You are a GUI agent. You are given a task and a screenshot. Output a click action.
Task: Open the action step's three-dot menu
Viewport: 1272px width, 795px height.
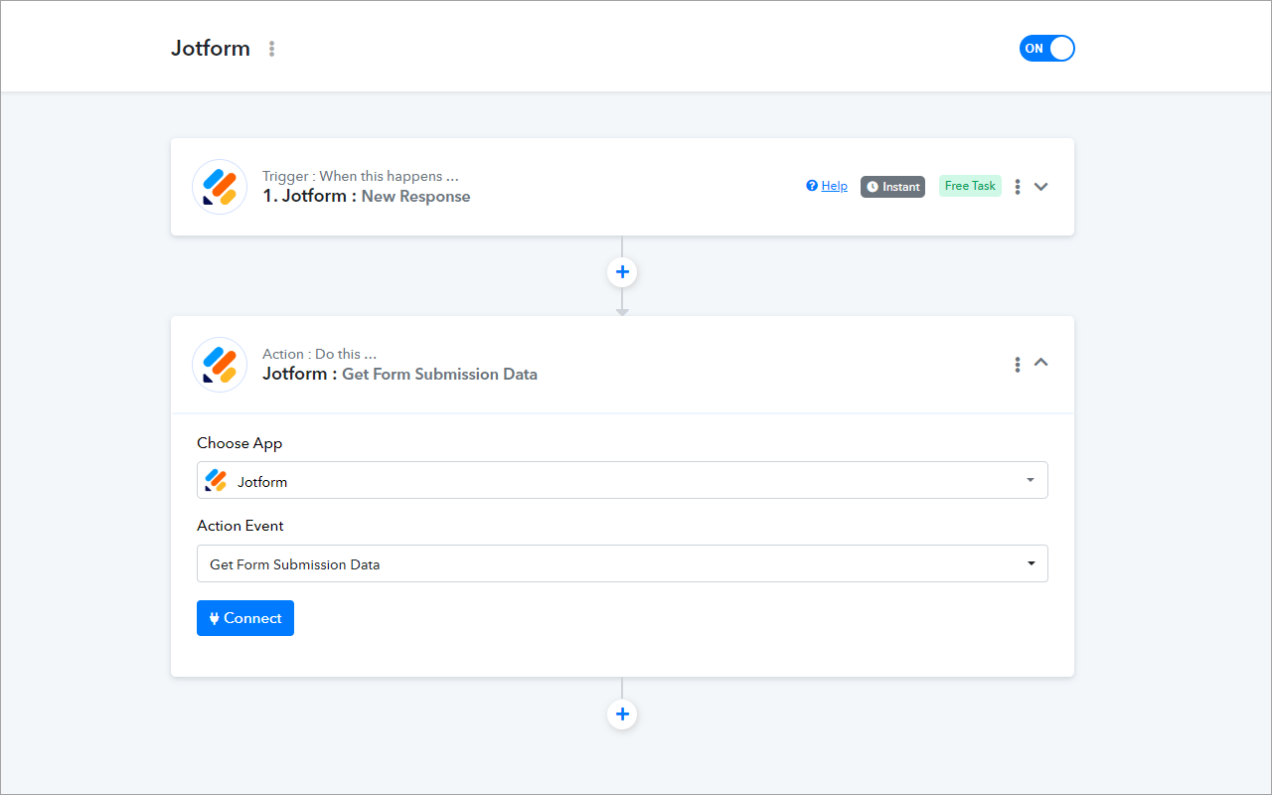tap(1017, 364)
